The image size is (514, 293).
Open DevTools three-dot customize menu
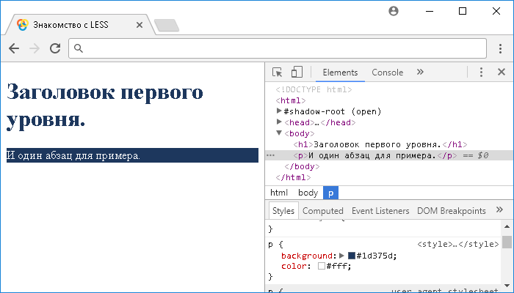(x=481, y=73)
